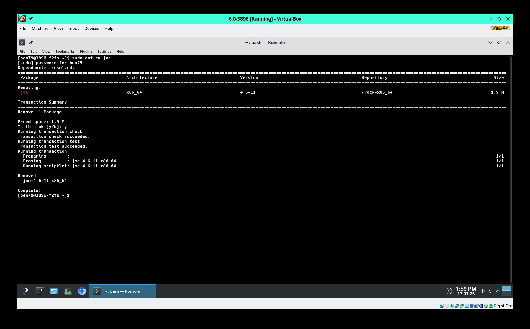Click VirtualBox shared folders indicator
Image resolution: width=530 pixels, height=329 pixels.
click(x=466, y=306)
